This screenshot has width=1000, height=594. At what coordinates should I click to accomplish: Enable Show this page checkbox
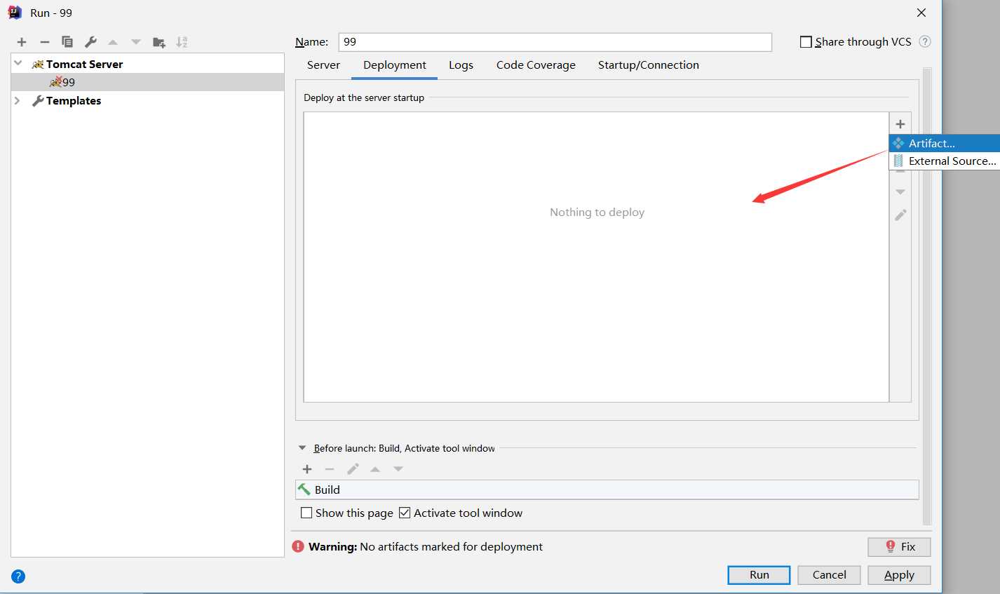tap(306, 513)
